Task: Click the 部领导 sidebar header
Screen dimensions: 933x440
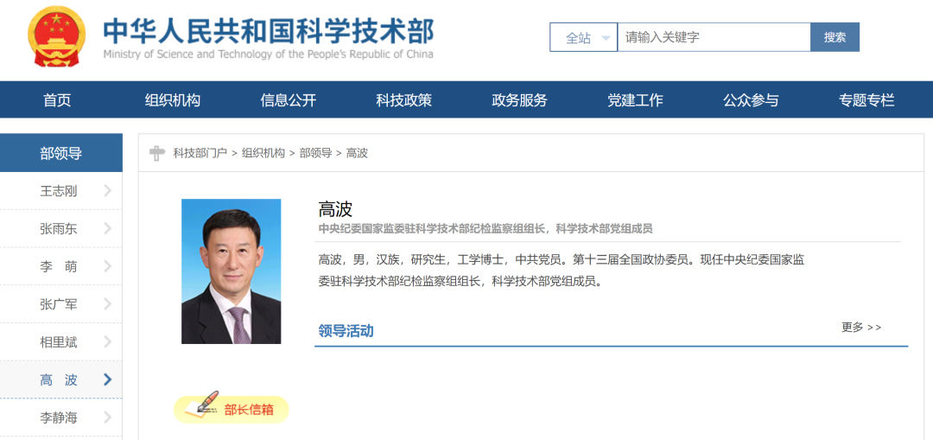Action: (60, 153)
